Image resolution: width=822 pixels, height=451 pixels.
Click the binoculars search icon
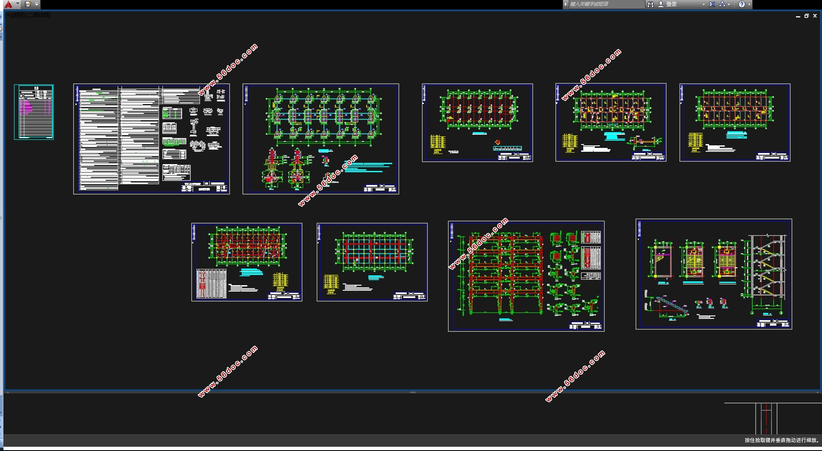coord(650,4)
